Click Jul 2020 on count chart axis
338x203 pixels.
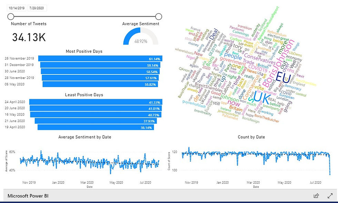click(x=315, y=183)
